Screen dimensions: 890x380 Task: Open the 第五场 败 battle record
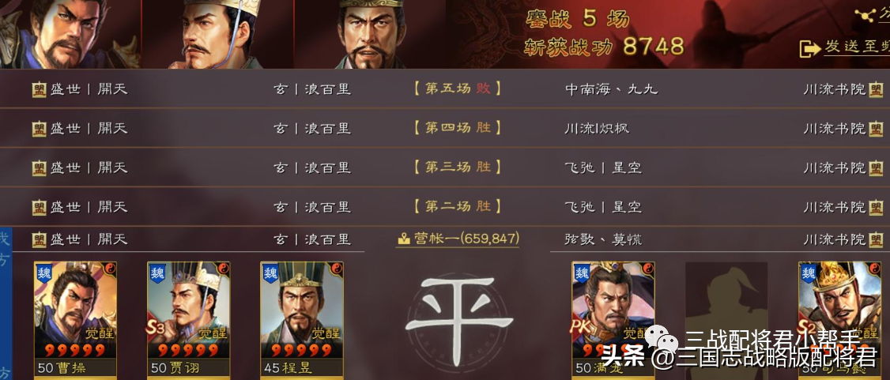click(x=445, y=89)
